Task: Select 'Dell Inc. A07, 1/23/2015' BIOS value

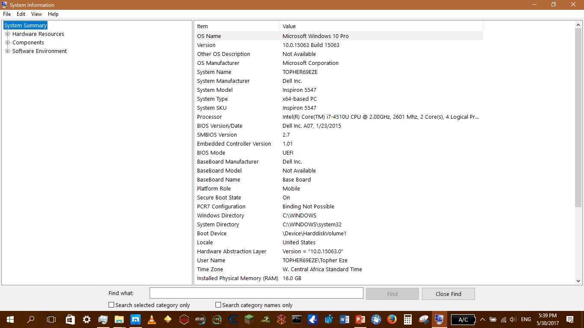Action: 312,126
